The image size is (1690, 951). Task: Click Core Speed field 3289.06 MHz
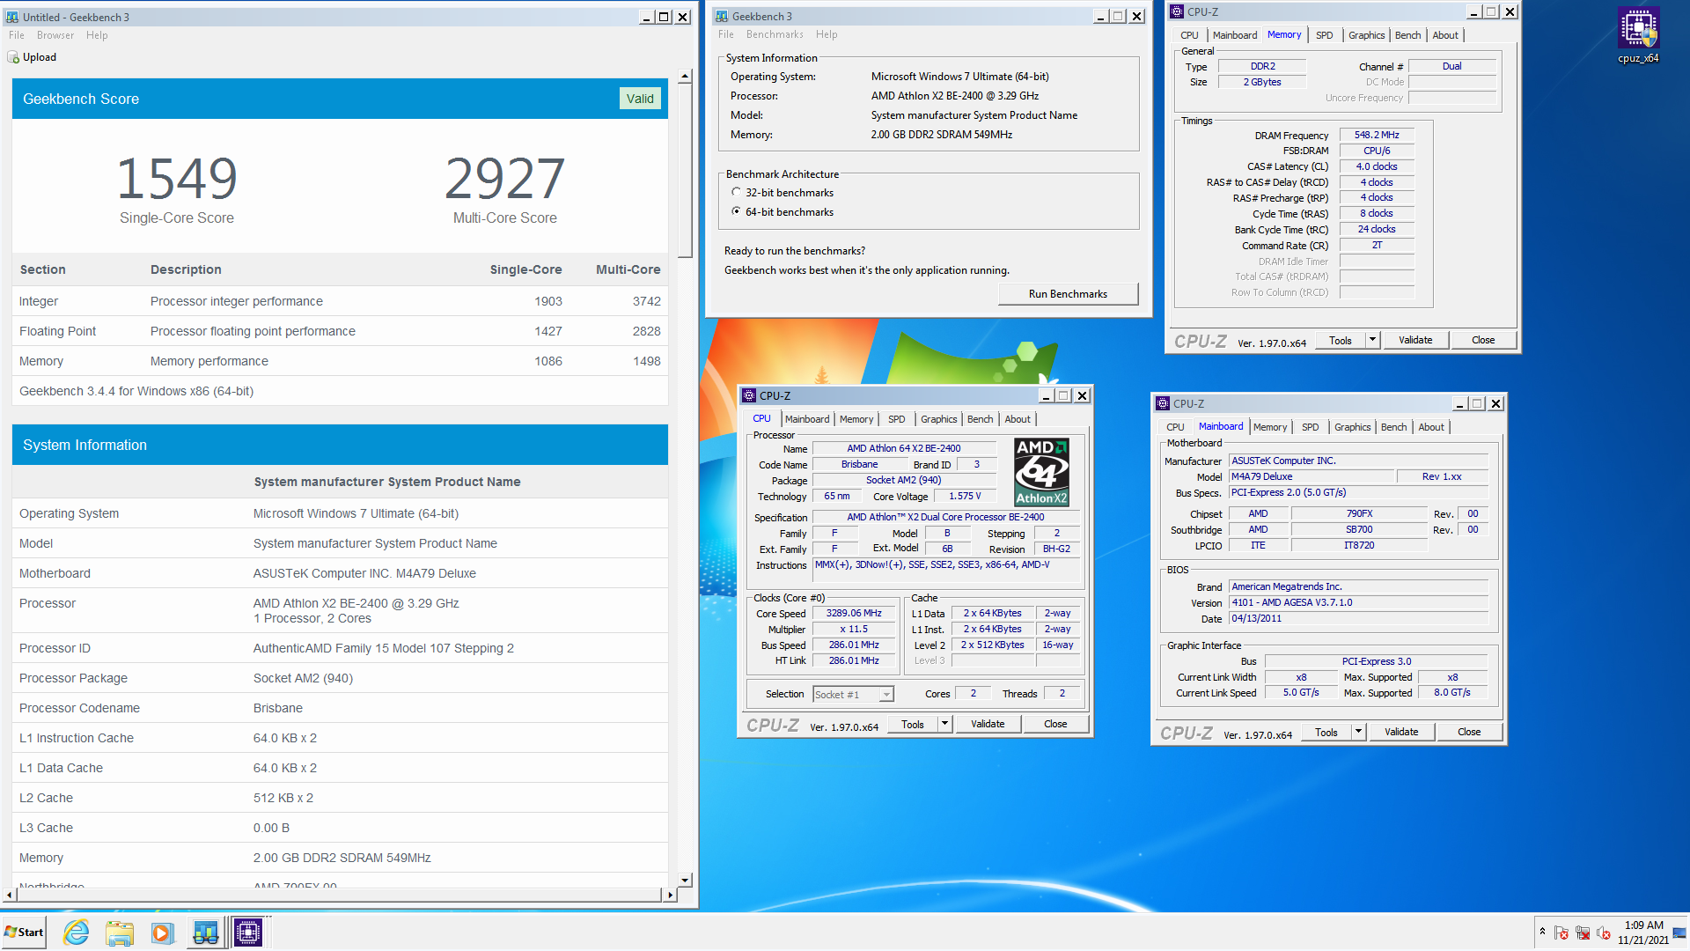pos(853,613)
